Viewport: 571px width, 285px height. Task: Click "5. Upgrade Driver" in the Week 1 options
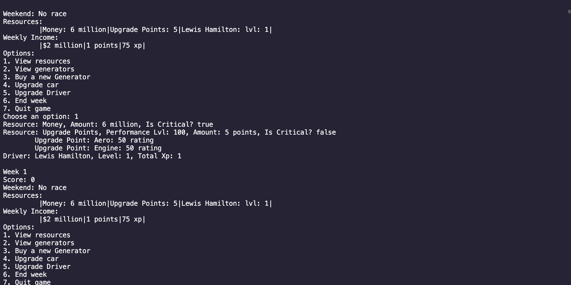coord(37,267)
